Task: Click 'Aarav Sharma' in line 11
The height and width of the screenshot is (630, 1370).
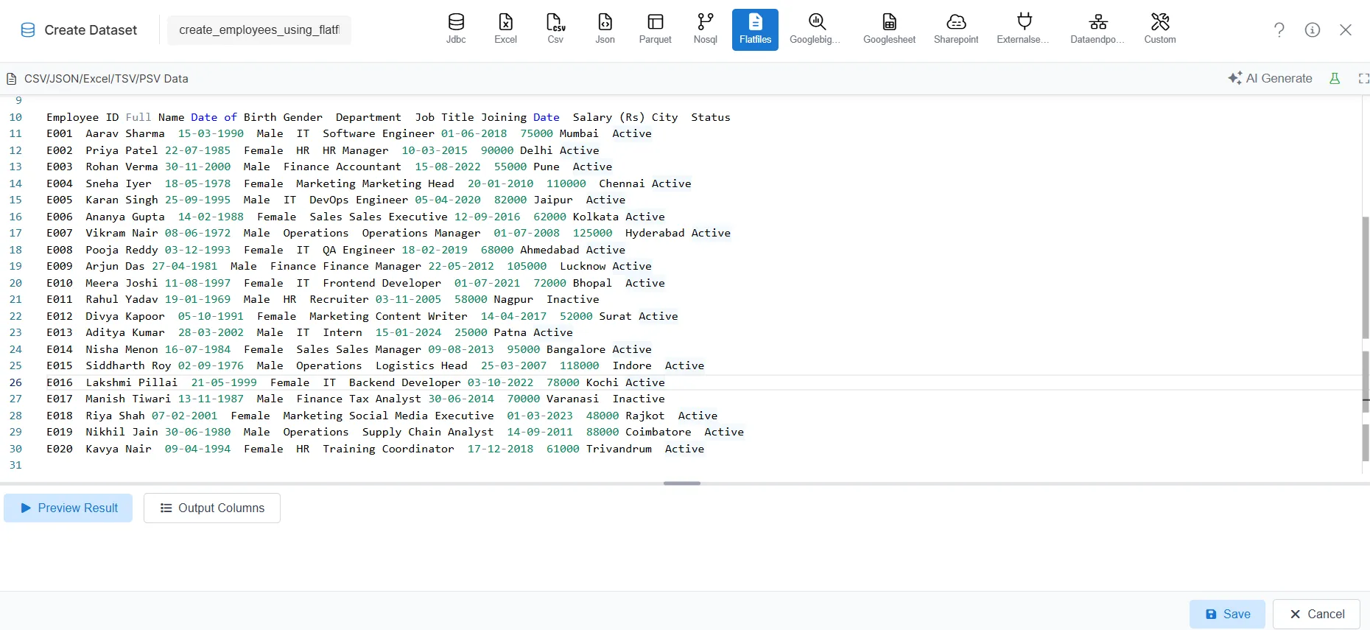Action: click(x=125, y=133)
